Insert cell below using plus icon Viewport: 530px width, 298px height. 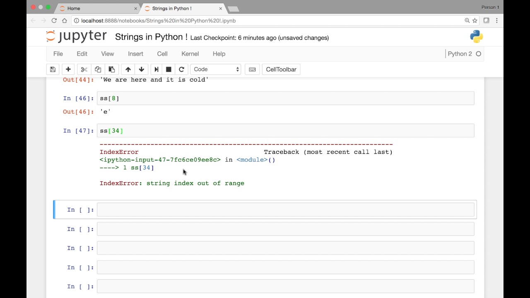[x=68, y=70]
